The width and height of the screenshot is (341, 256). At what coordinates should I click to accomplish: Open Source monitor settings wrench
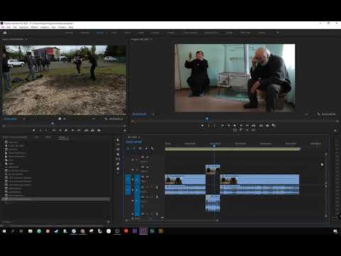(106, 119)
